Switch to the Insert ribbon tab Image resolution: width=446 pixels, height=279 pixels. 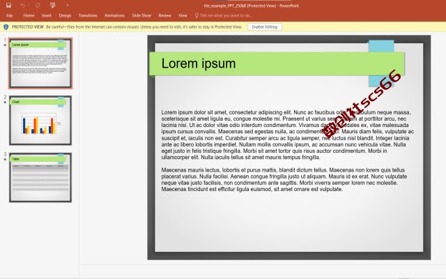[x=47, y=15]
